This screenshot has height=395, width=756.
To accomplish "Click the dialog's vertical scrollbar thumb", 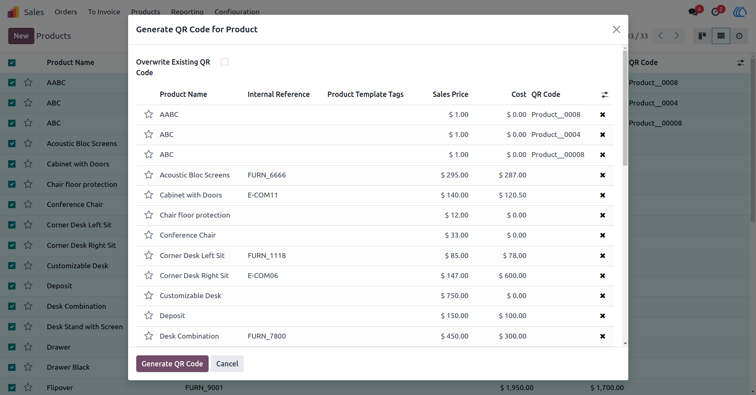I will [625, 108].
